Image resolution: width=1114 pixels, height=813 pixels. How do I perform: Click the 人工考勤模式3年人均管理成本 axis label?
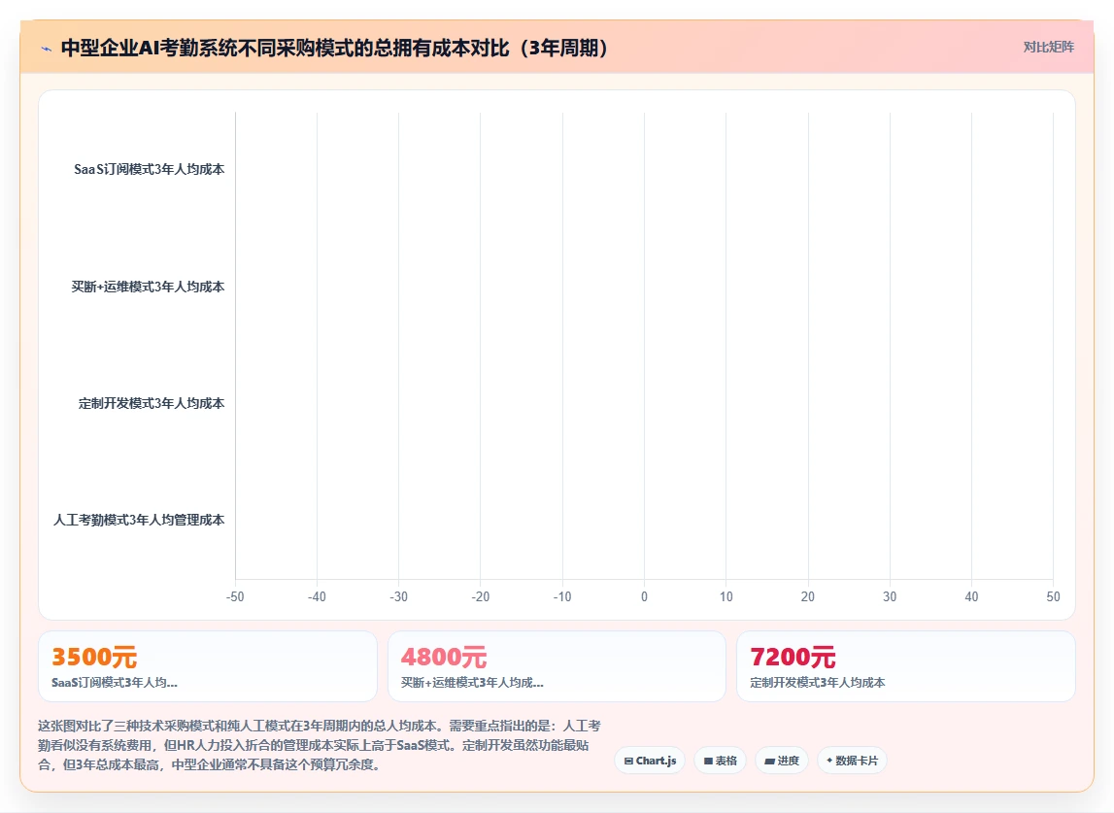click(139, 520)
